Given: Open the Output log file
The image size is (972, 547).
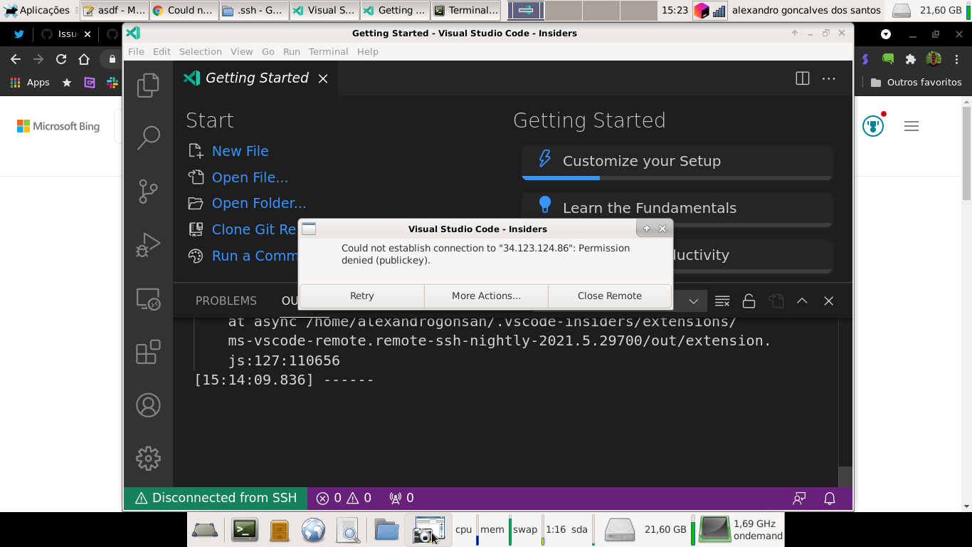Looking at the screenshot, I should coord(776,301).
